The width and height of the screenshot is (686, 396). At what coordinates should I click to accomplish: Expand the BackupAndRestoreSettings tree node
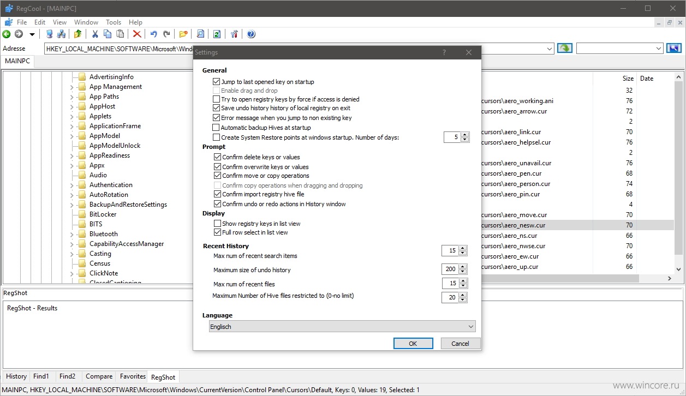(x=71, y=205)
